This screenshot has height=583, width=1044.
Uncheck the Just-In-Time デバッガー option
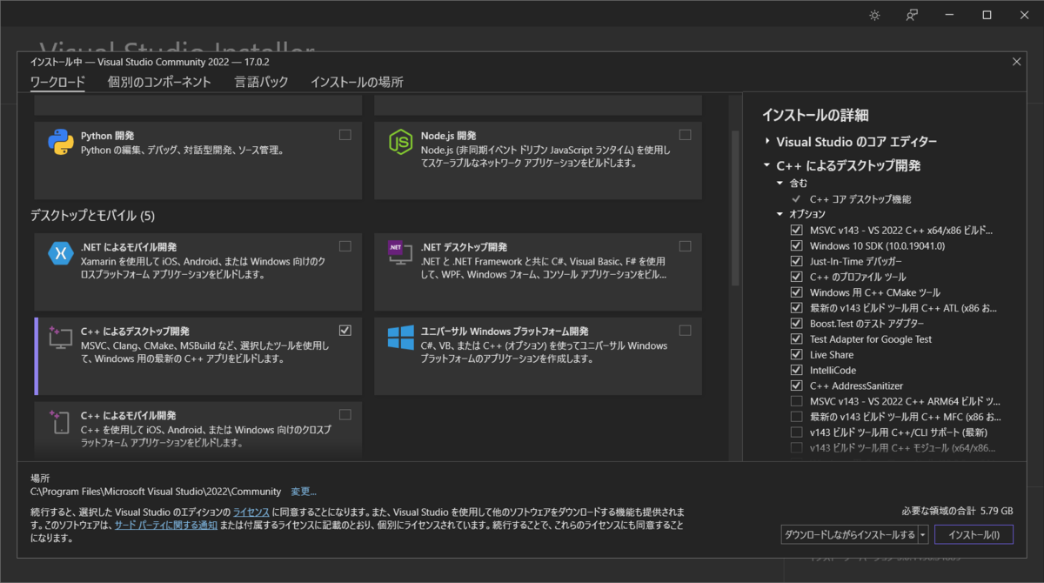[x=796, y=262]
